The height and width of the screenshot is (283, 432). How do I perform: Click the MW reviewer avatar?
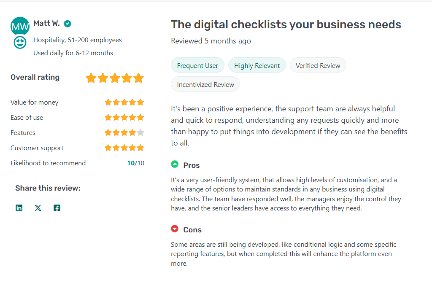click(20, 26)
